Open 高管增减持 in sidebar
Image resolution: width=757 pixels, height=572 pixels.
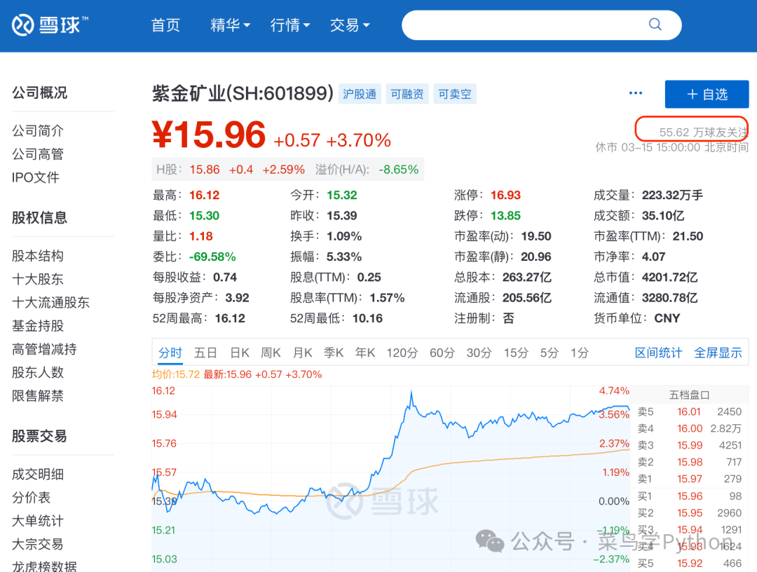[x=44, y=349]
